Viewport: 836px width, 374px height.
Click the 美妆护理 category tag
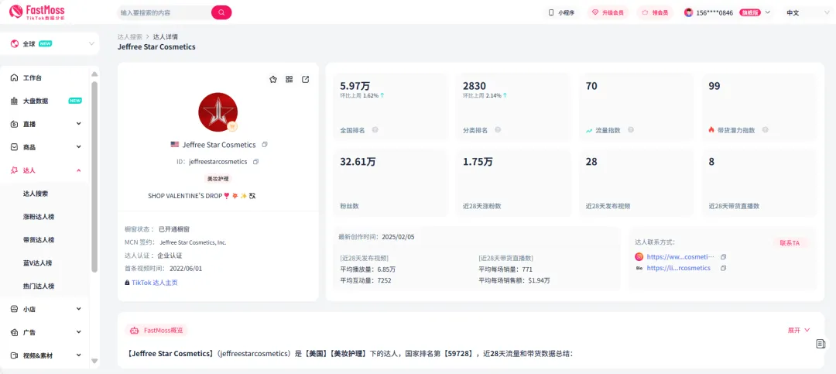[218, 179]
